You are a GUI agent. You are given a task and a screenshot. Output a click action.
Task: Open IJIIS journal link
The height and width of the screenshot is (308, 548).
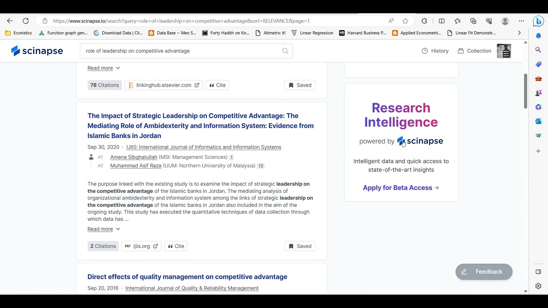click(x=204, y=147)
